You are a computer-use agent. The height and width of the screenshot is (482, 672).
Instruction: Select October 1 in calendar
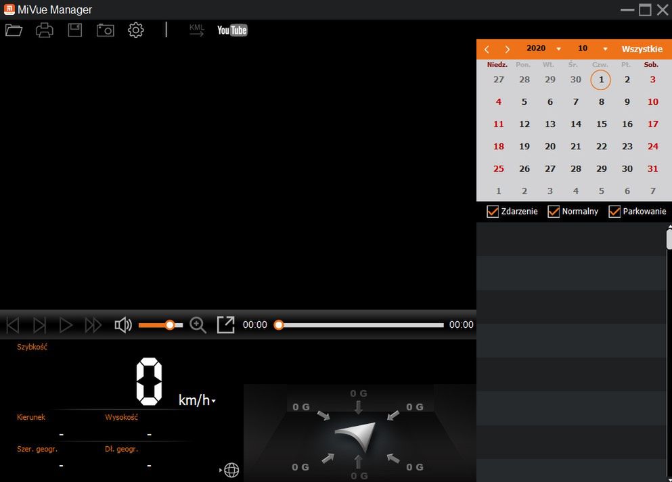601,80
